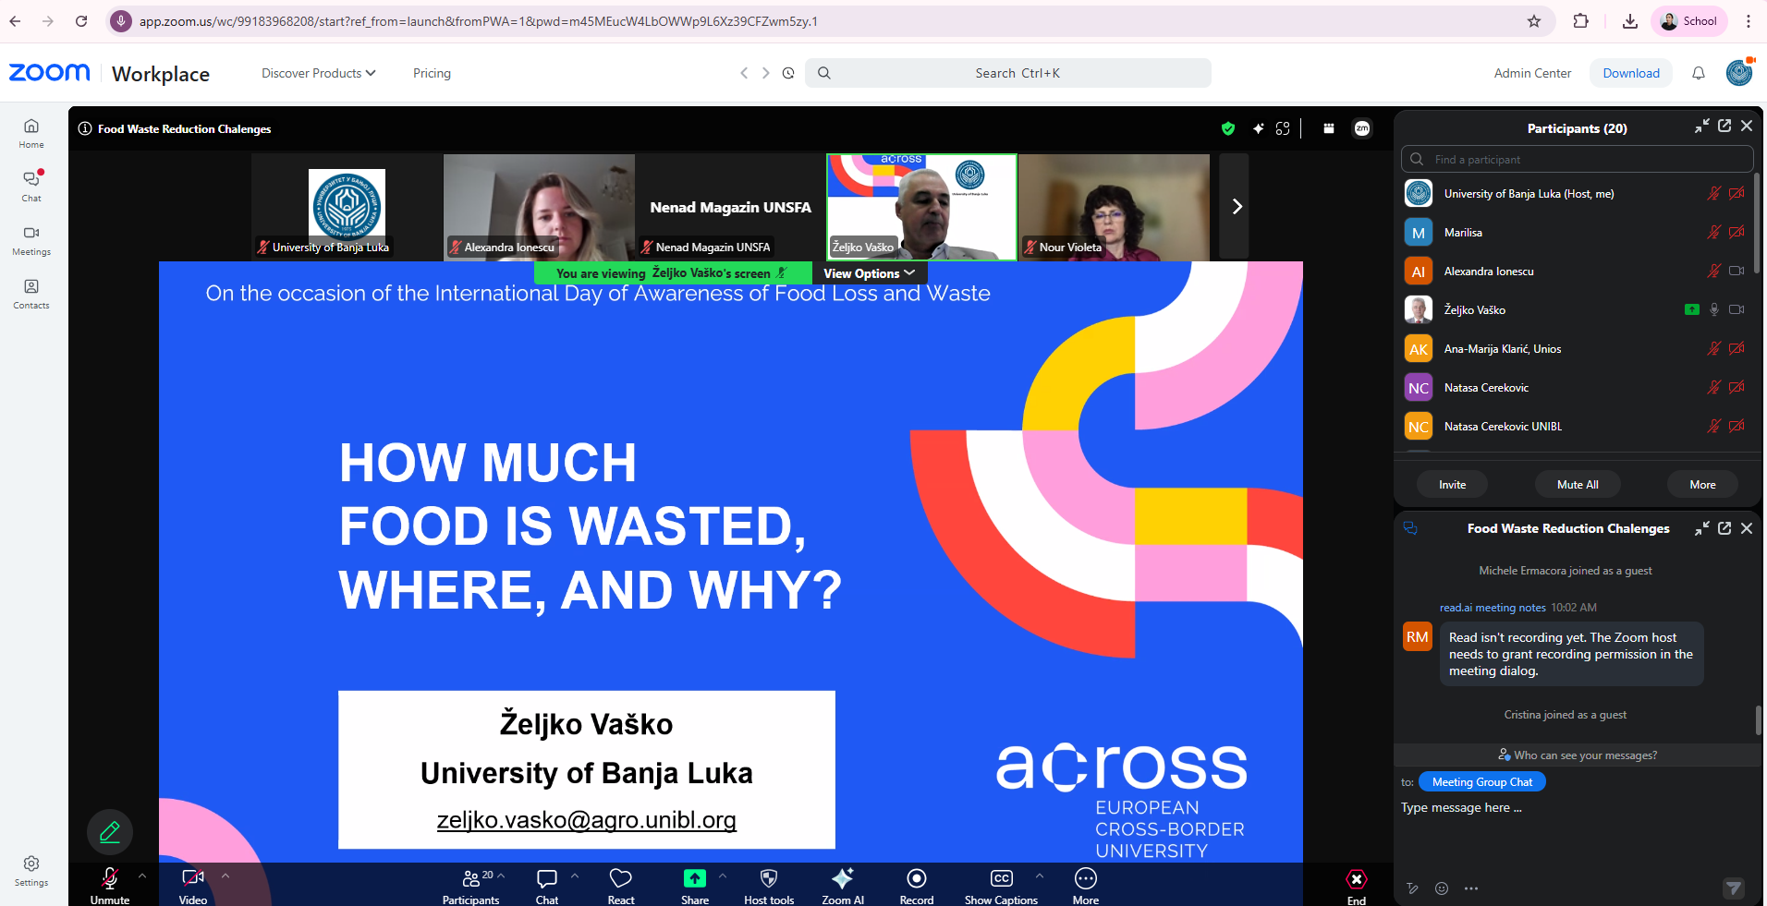Click 'Who can see your messages?'
Viewport: 1767px width, 906px height.
point(1578,755)
